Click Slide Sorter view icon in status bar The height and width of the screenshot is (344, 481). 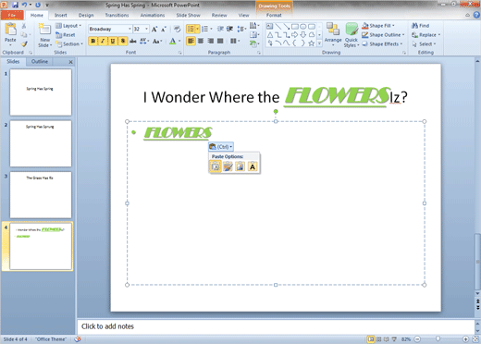(378, 339)
